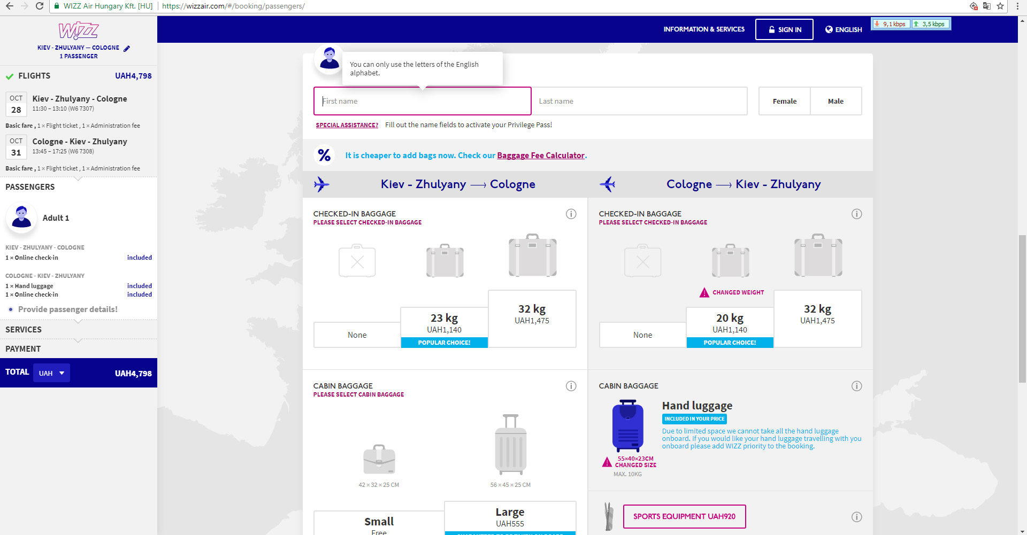The height and width of the screenshot is (535, 1027).
Task: Click the percent discount icon
Action: [x=324, y=155]
